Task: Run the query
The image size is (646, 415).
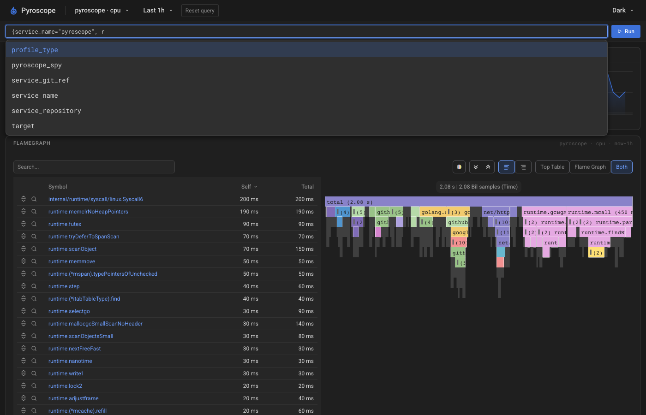Action: pos(626,31)
